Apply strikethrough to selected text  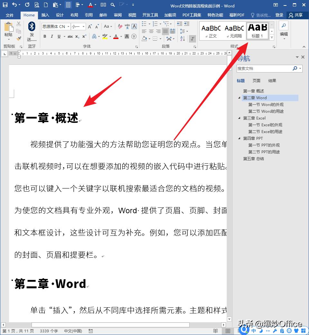(70, 36)
